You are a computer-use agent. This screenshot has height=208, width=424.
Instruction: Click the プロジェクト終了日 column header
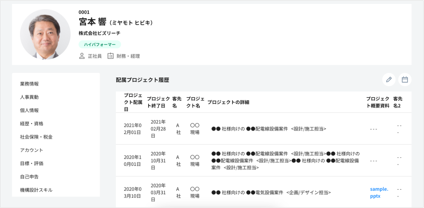point(158,102)
